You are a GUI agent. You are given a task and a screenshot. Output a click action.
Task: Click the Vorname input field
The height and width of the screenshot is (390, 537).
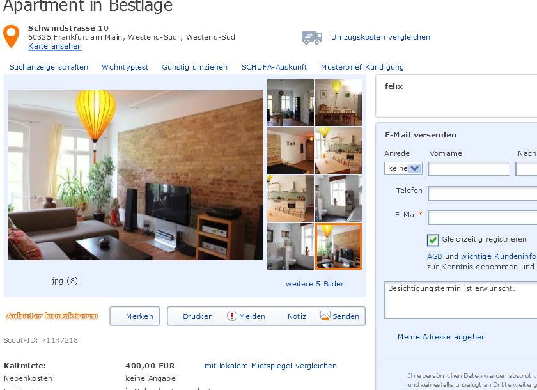pyautogui.click(x=469, y=169)
